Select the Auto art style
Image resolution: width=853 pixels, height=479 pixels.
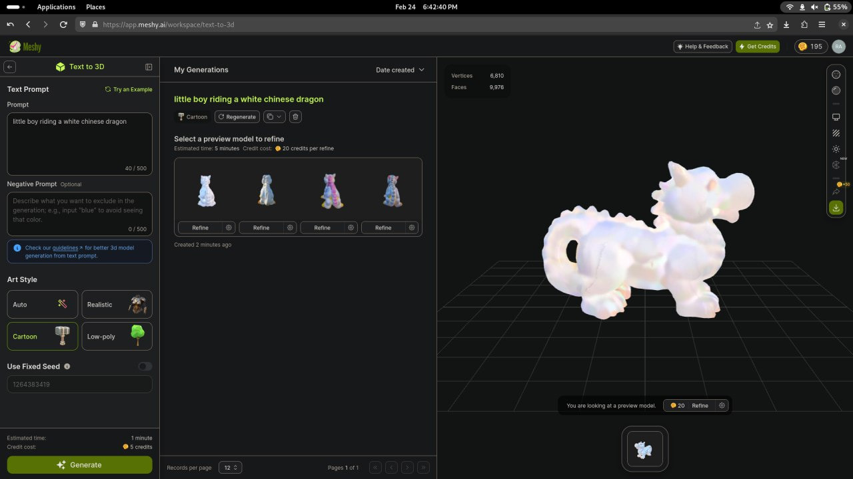coord(43,304)
